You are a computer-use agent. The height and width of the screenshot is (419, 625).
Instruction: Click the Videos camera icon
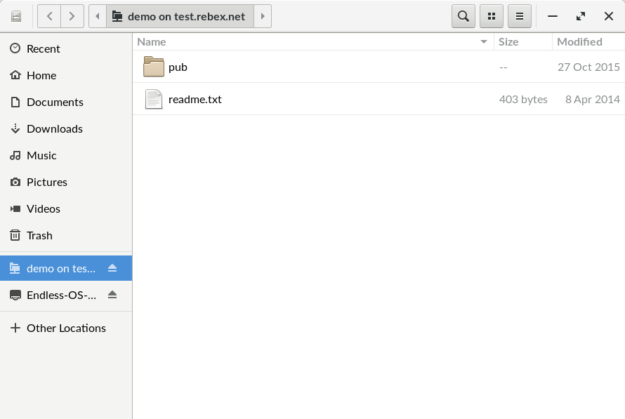click(x=15, y=208)
